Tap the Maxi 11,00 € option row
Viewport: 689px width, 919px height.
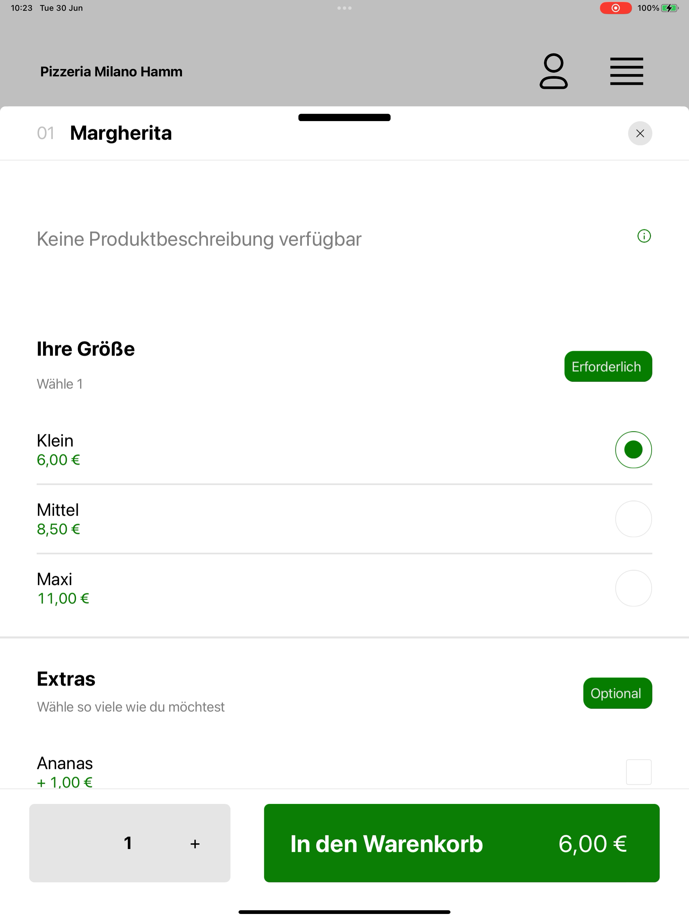click(x=344, y=588)
